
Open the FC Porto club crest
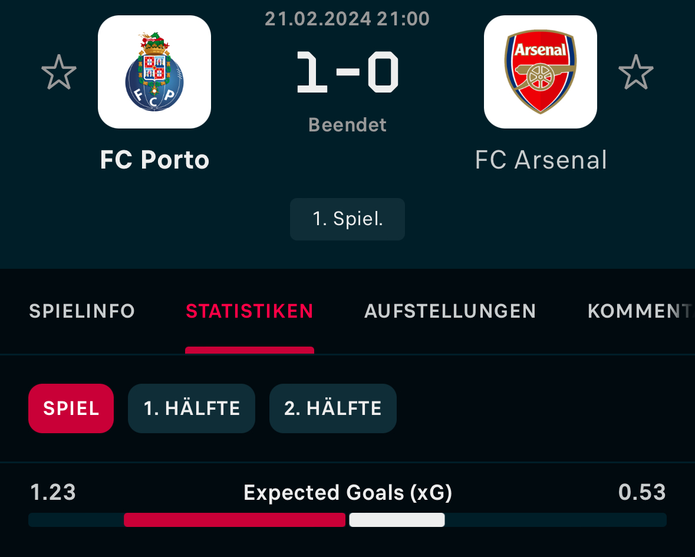click(x=154, y=72)
